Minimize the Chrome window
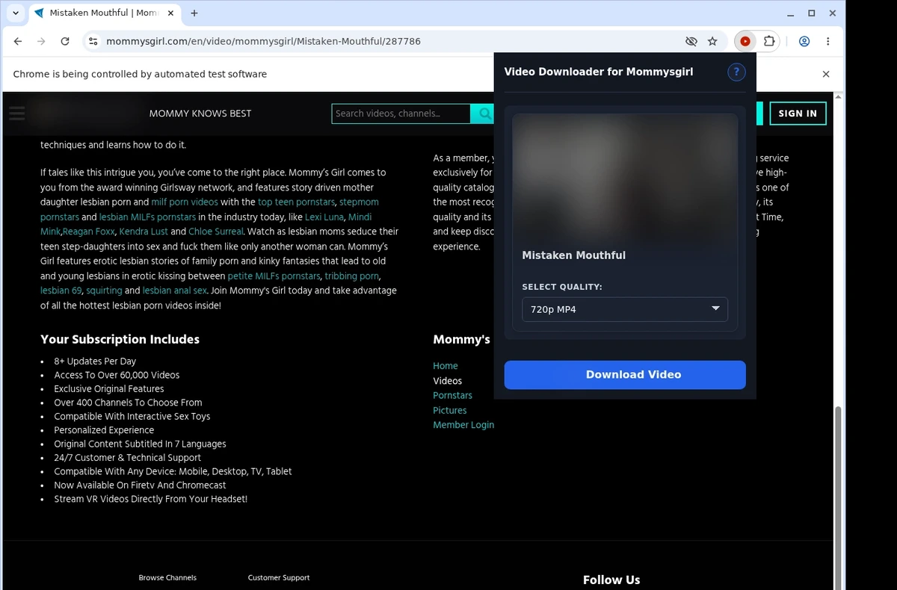897x590 pixels. point(792,13)
